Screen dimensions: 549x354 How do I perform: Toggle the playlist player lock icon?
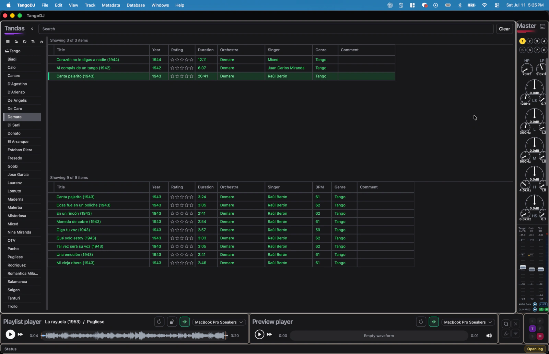172,322
